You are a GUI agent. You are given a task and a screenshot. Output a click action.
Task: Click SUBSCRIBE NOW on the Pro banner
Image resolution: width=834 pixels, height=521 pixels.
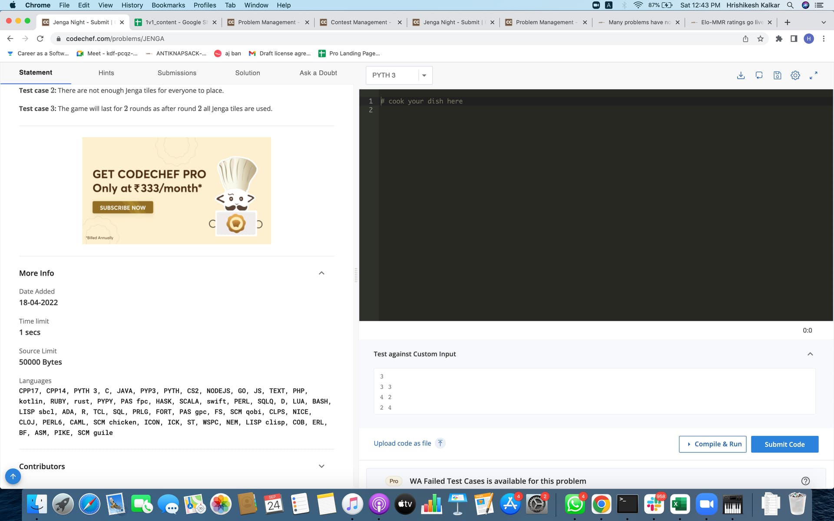[x=122, y=208]
